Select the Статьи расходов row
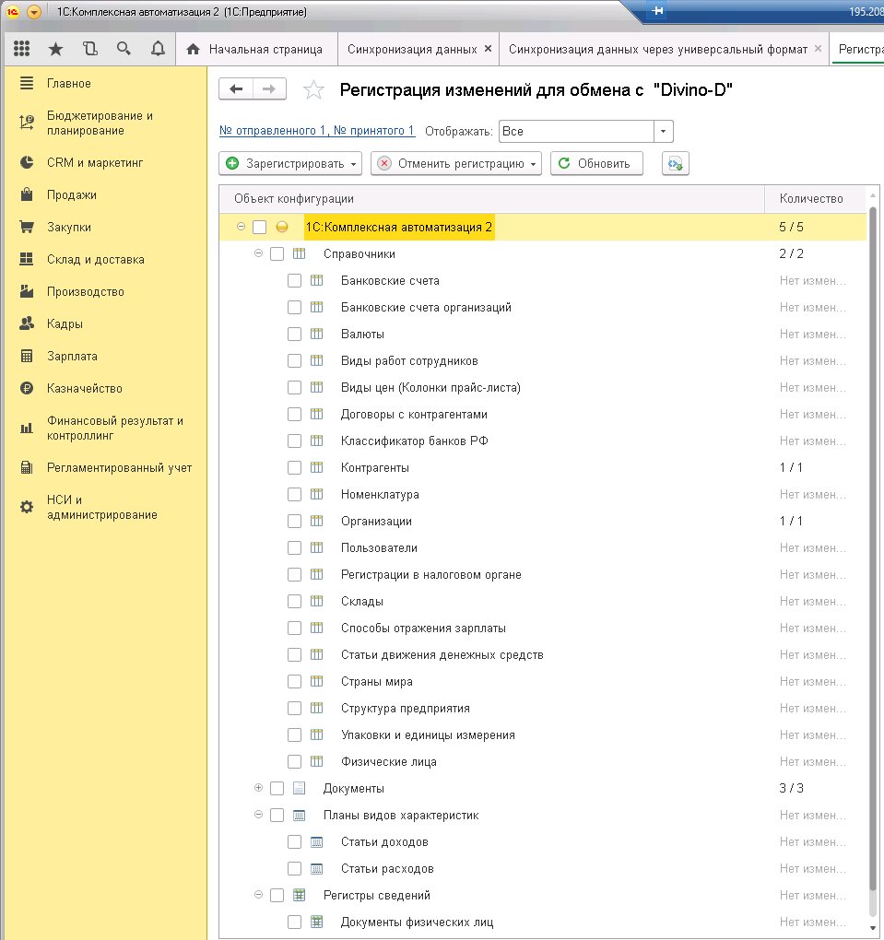The width and height of the screenshot is (884, 940). [x=543, y=869]
